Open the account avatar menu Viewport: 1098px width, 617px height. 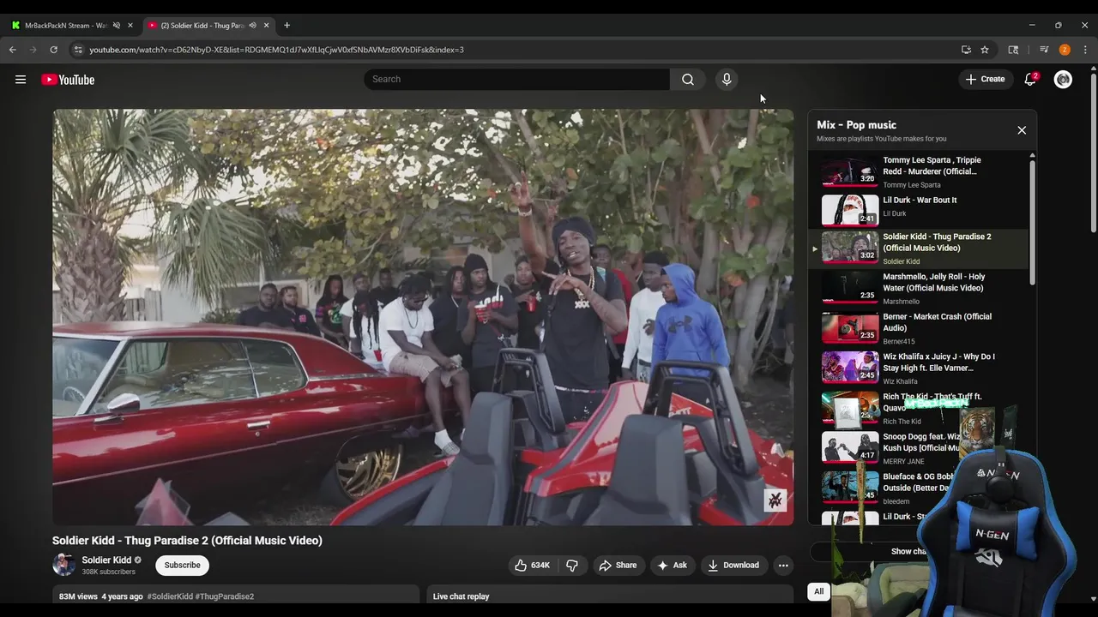[1063, 80]
